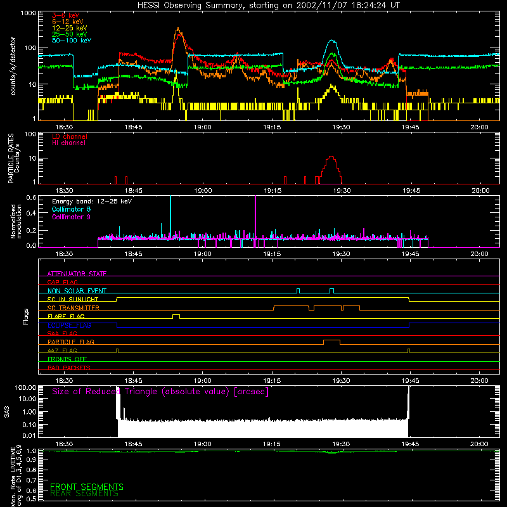Image resolution: width=507 pixels, height=507 pixels.
Task: Click the LO channel legend label
Action: 69,136
